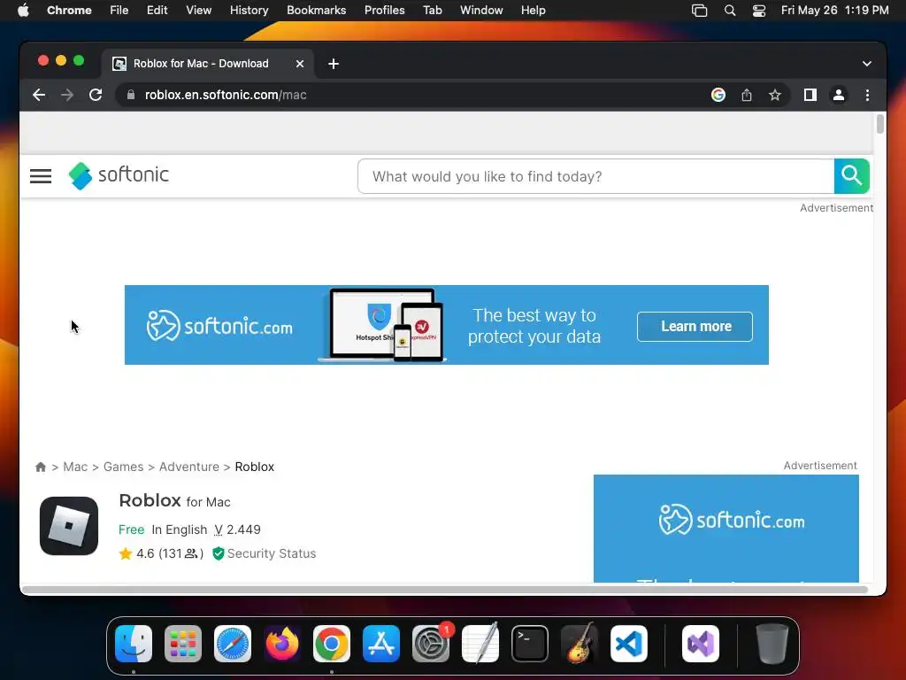The image size is (906, 680).
Task: Open a new tab with plus button
Action: click(334, 64)
